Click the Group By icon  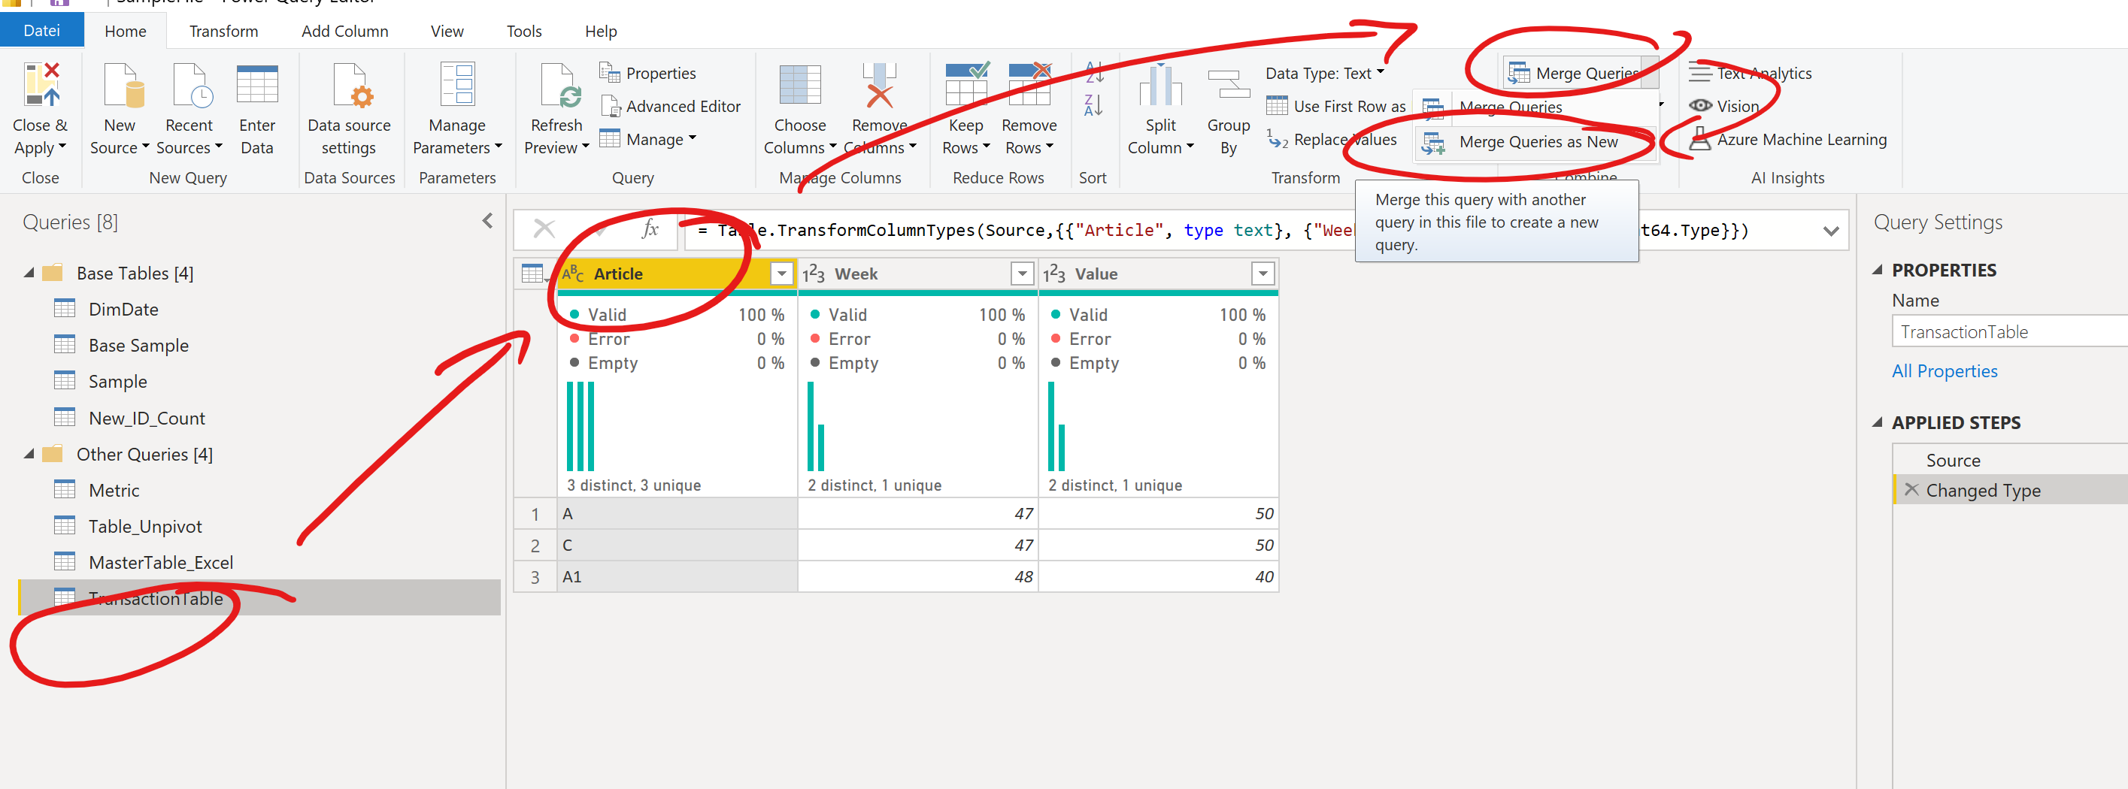pos(1229,85)
